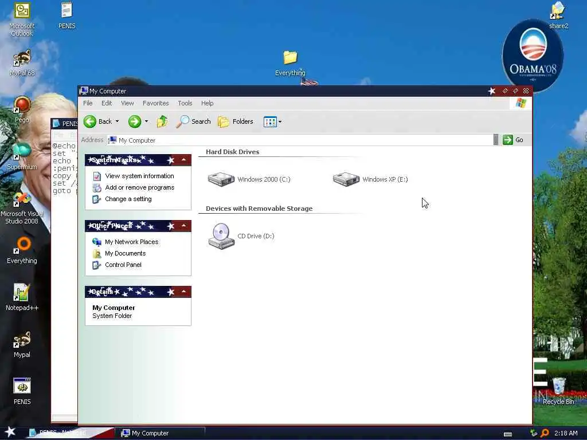This screenshot has height=440, width=587.
Task: Open the address bar dropdown
Action: click(496, 140)
